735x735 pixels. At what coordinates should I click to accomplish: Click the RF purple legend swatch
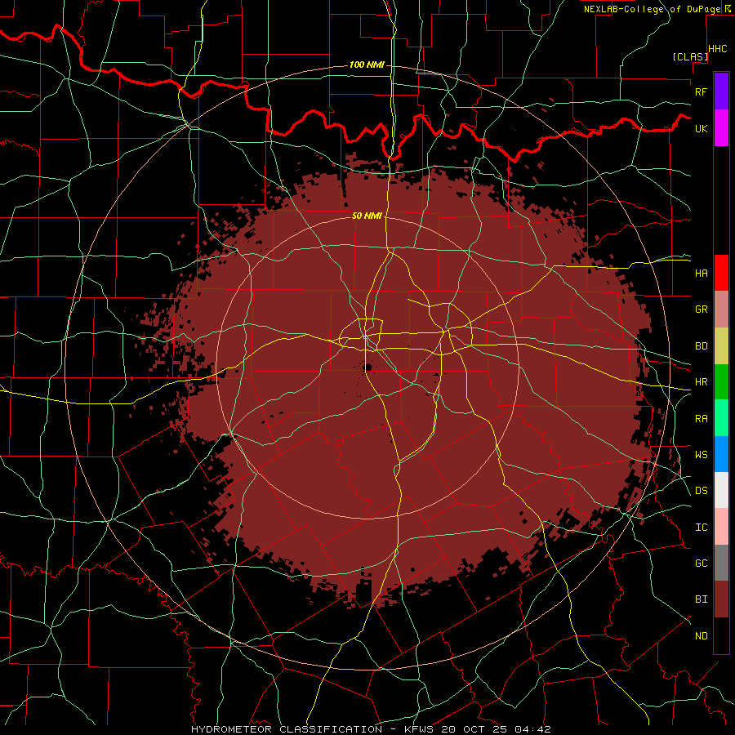pos(721,91)
